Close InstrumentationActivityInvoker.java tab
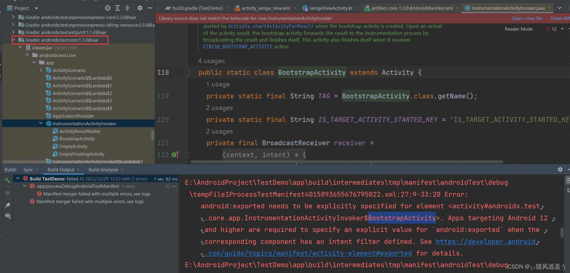The image size is (570, 273). (549, 8)
